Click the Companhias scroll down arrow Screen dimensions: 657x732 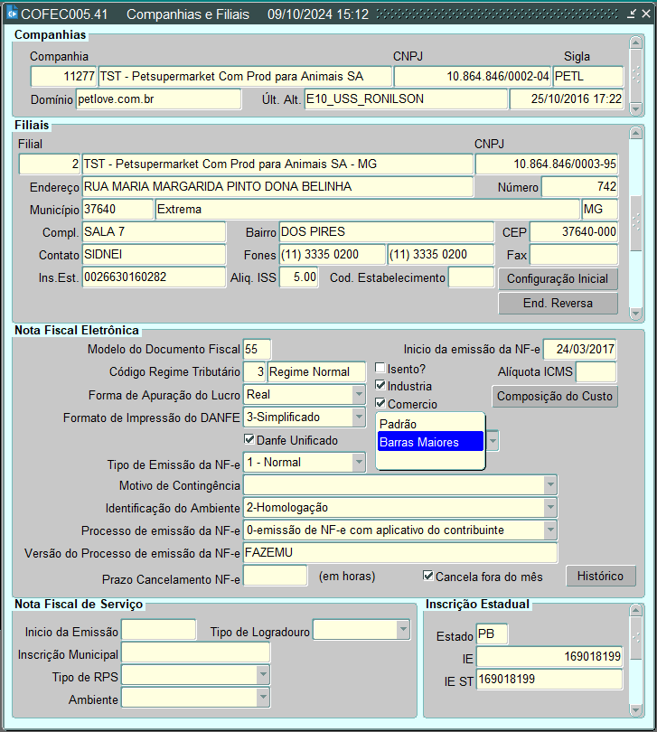(x=636, y=107)
